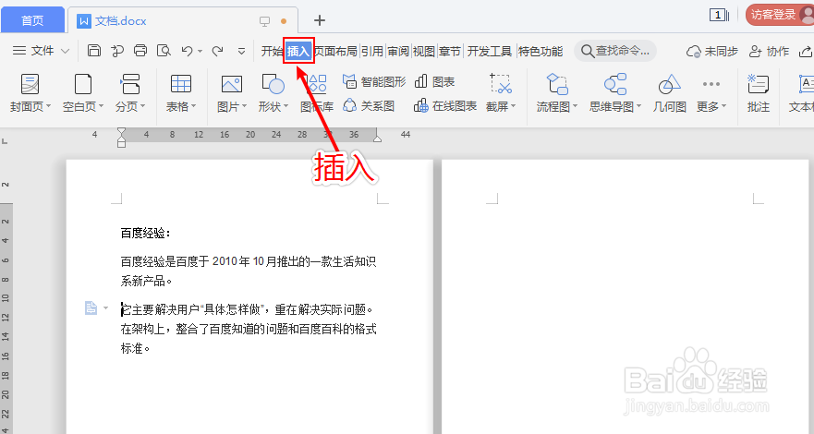Viewport: 814px width, 434px height.
Task: Click the More (更多) ribbon icon
Action: [711, 93]
